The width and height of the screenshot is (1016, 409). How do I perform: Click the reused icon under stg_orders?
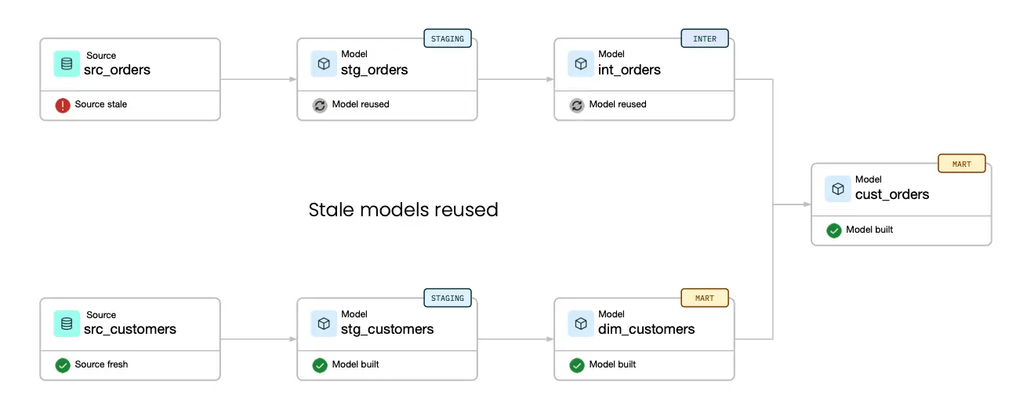pyautogui.click(x=320, y=105)
